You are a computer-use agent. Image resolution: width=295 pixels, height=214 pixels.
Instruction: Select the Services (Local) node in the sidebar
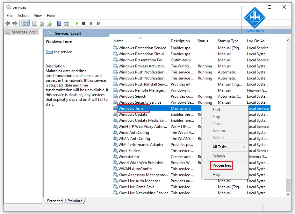[x=22, y=32]
